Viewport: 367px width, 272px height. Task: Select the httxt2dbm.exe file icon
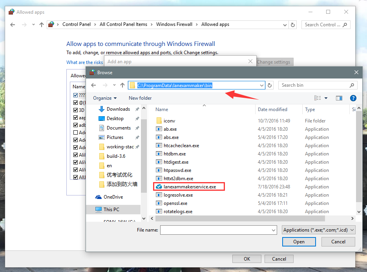(x=159, y=178)
